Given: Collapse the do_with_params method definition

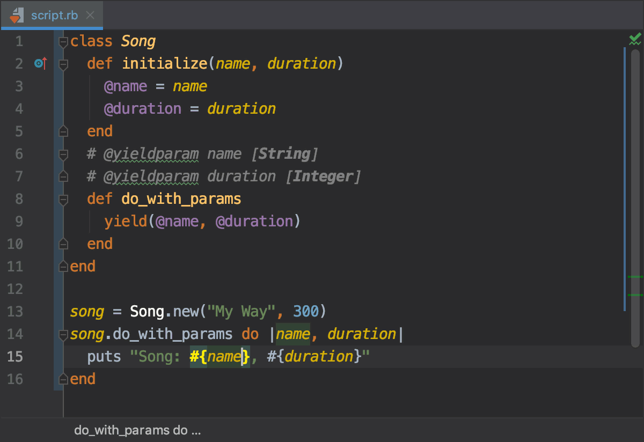Looking at the screenshot, I should (x=63, y=198).
